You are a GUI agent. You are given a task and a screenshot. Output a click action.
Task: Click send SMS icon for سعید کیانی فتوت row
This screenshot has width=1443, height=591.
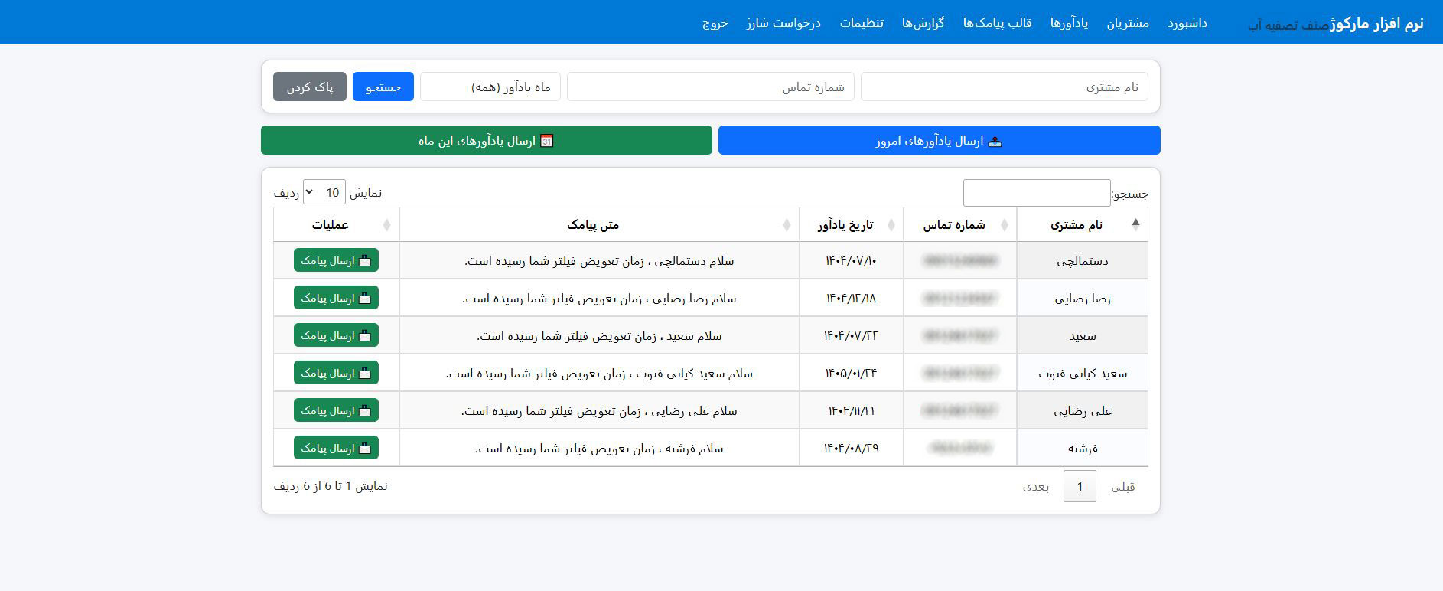coord(365,374)
